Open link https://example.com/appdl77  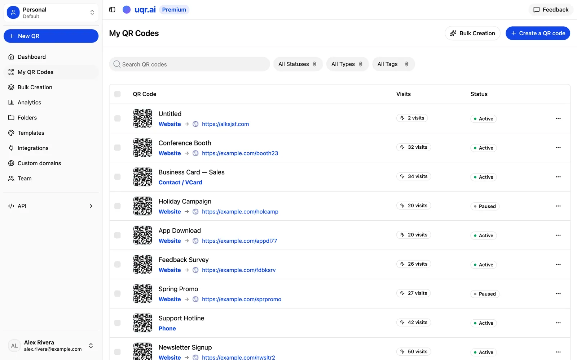239,241
